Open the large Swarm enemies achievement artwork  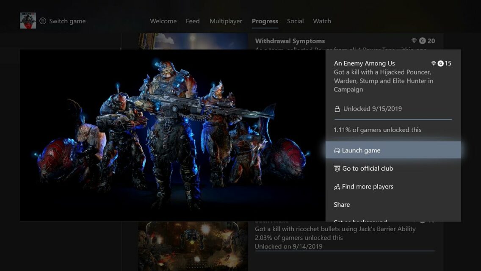(173, 135)
